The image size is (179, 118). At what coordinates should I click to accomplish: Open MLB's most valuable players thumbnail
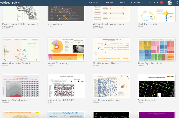click(x=111, y=14)
